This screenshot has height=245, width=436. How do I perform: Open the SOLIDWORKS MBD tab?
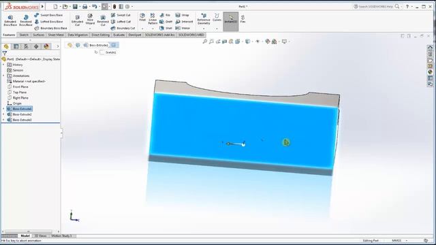click(x=191, y=35)
